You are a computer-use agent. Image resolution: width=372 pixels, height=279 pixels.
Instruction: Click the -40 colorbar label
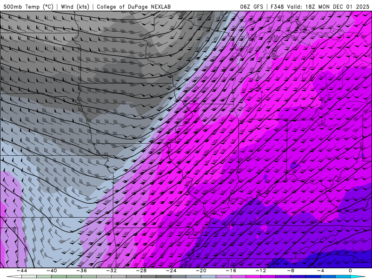tap(52, 271)
